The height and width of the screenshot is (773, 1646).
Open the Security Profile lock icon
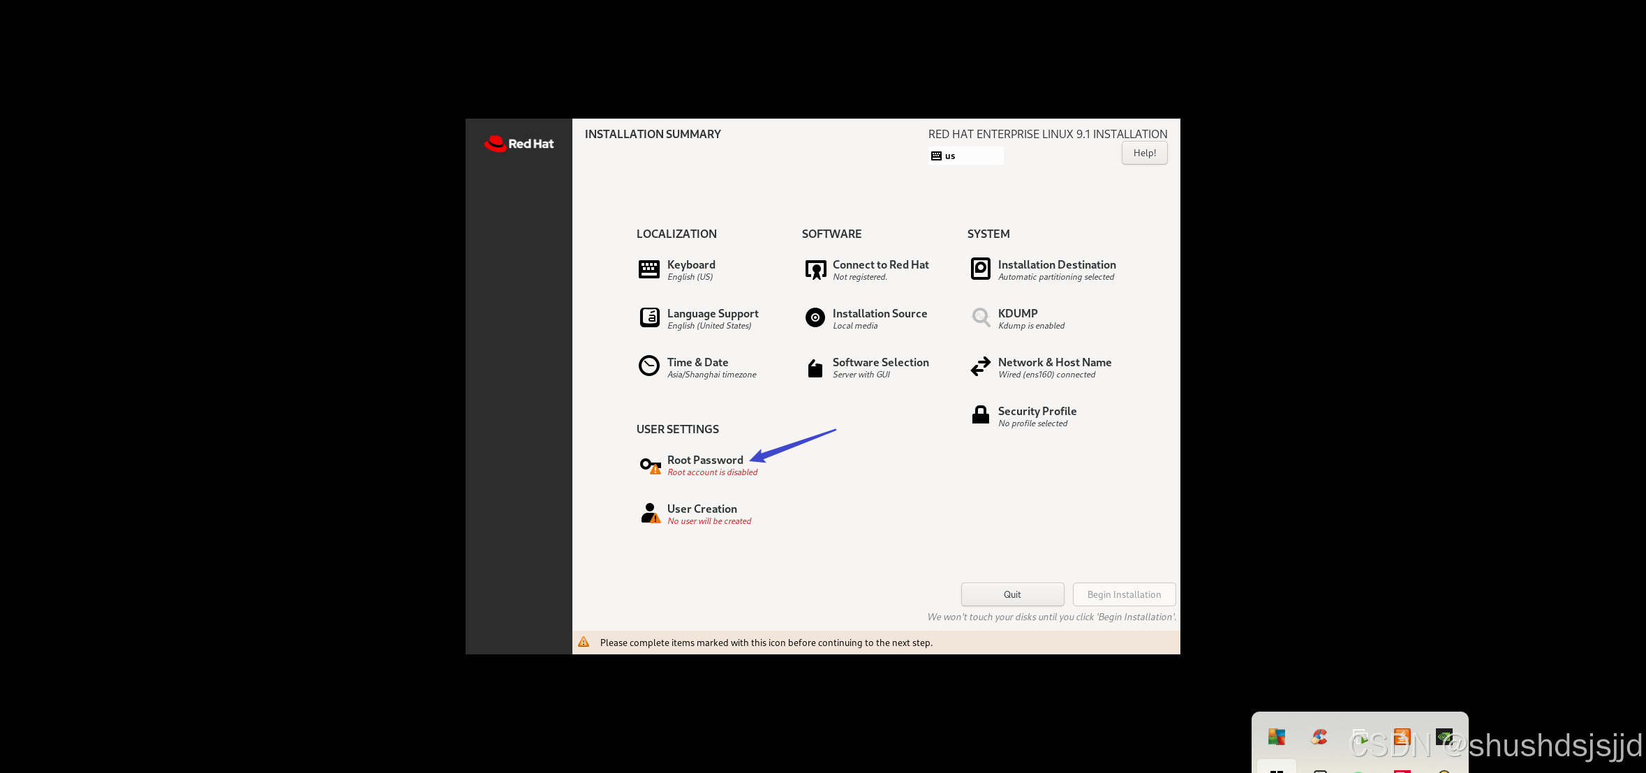[x=980, y=416]
